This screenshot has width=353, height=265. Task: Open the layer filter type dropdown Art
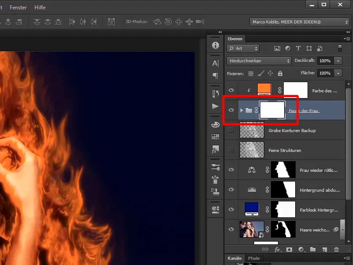pyautogui.click(x=243, y=49)
